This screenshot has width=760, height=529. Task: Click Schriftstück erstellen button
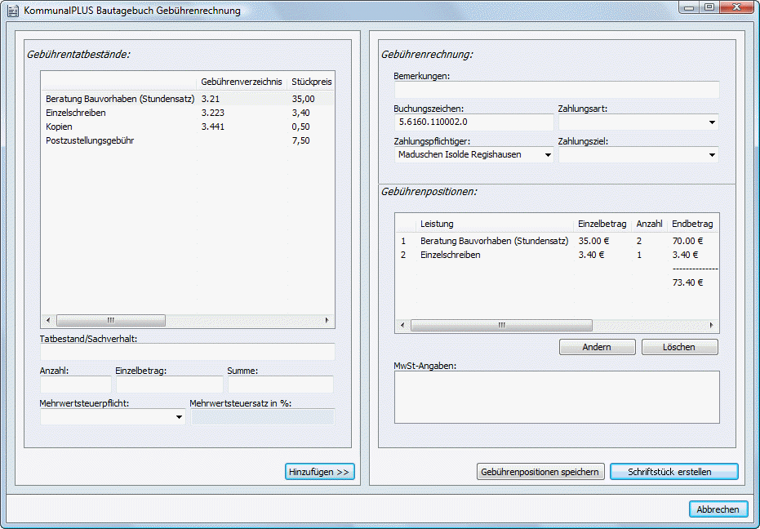click(x=673, y=472)
